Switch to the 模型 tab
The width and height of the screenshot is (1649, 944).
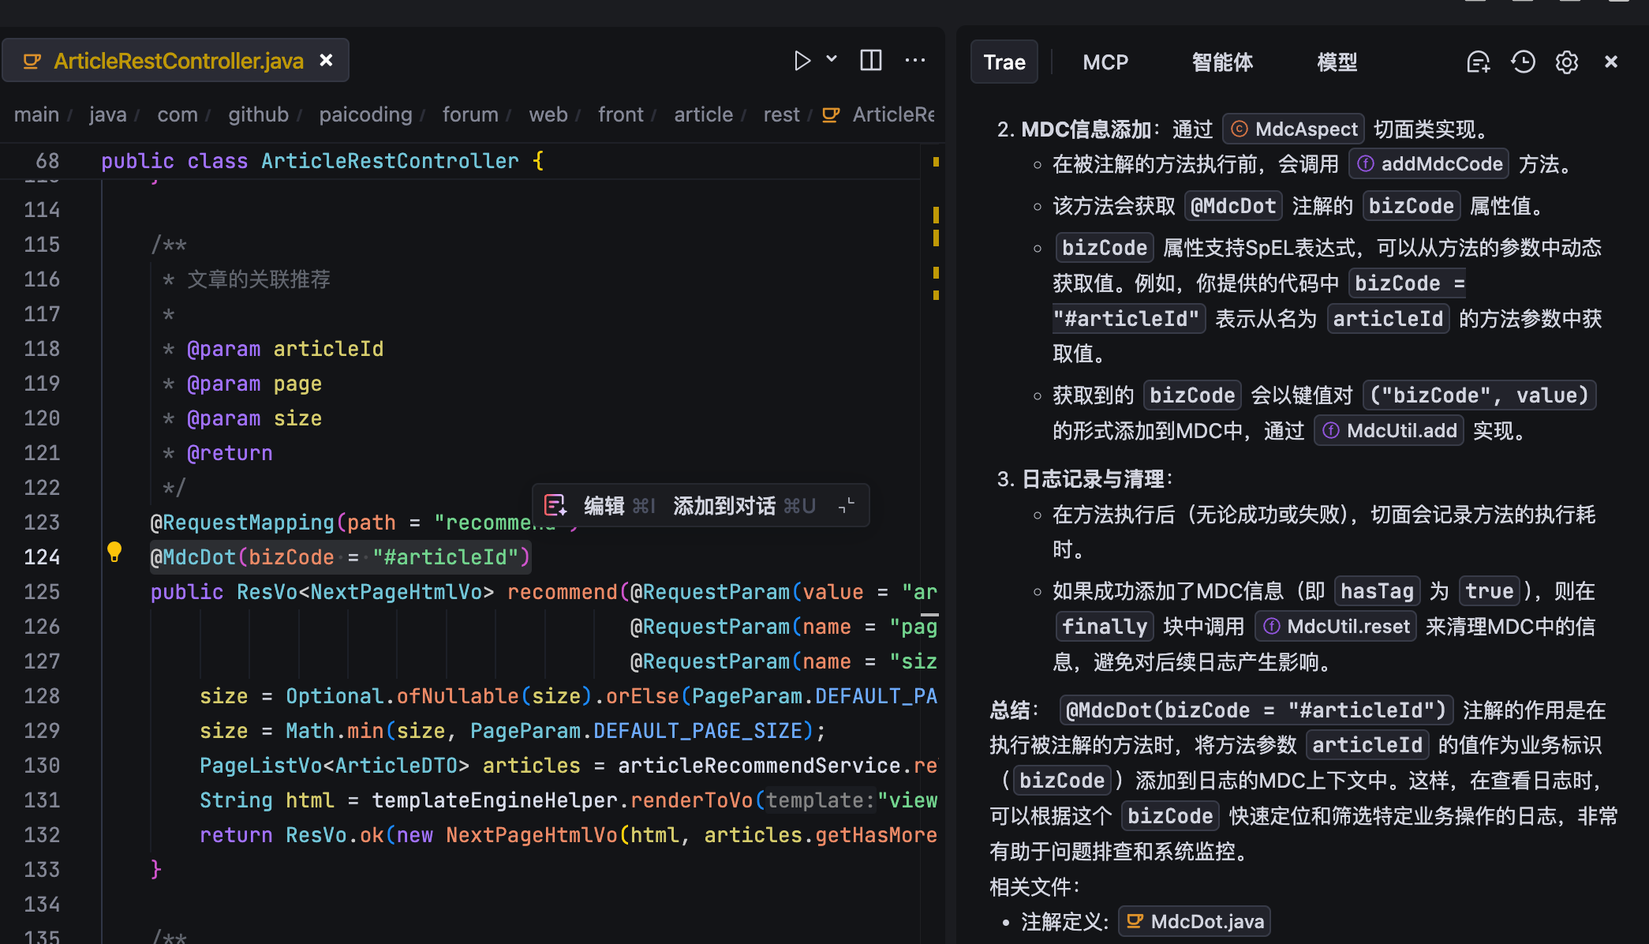1337,62
